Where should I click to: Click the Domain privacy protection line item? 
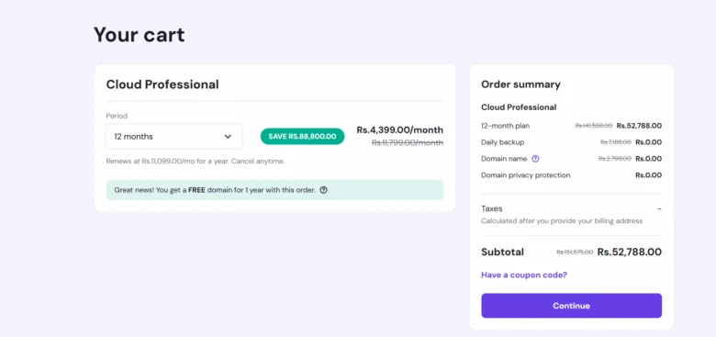pyautogui.click(x=571, y=174)
